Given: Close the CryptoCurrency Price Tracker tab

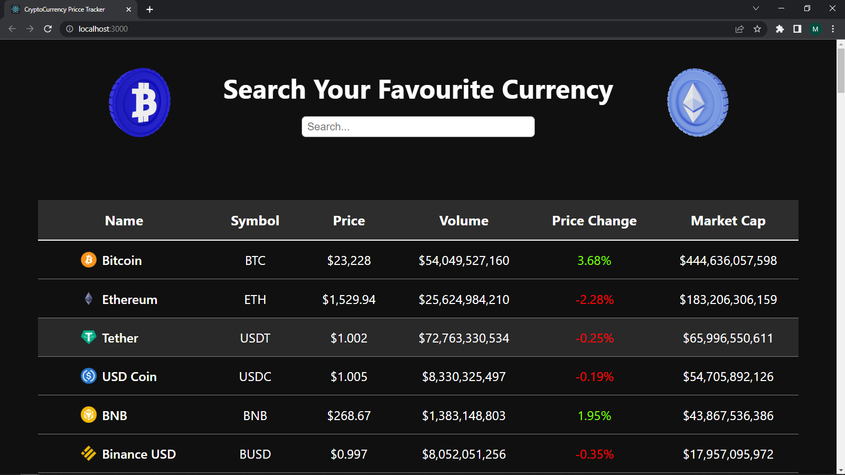Looking at the screenshot, I should pos(128,9).
